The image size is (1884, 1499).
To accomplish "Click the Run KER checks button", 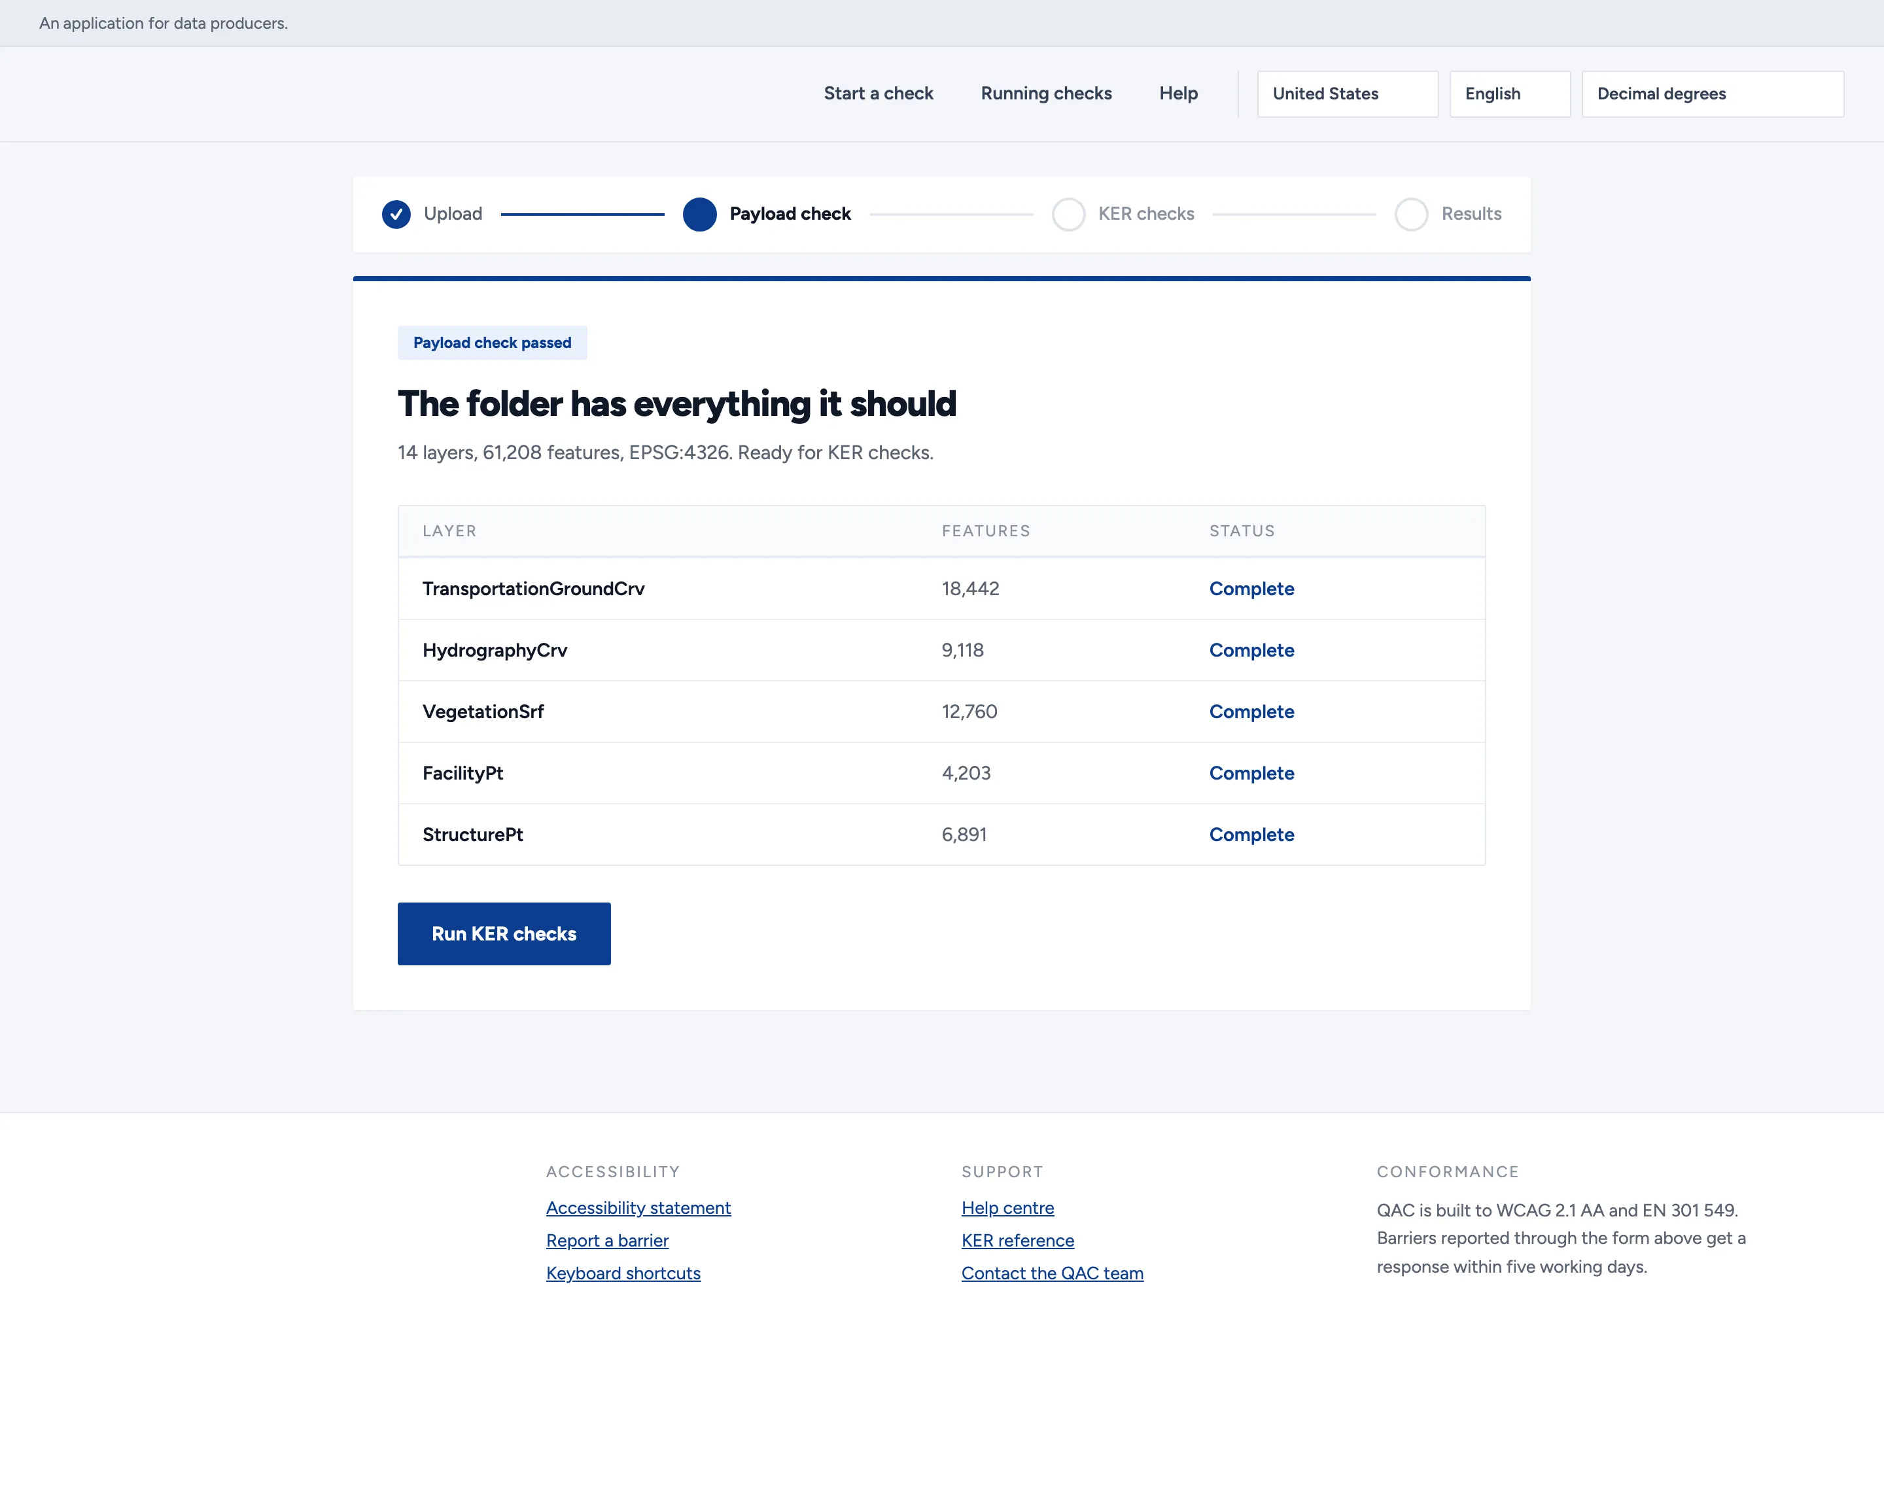I will pyautogui.click(x=504, y=934).
